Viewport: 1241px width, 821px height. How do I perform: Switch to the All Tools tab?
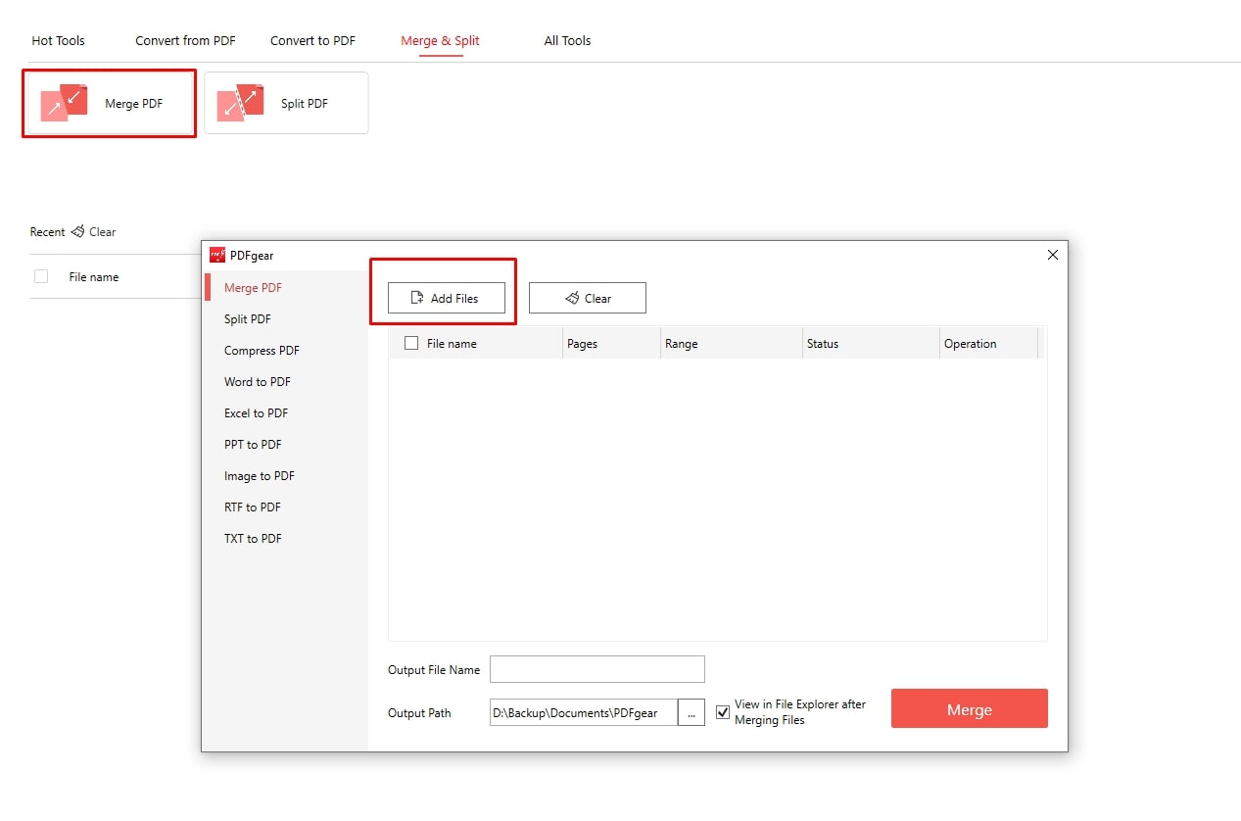[567, 40]
